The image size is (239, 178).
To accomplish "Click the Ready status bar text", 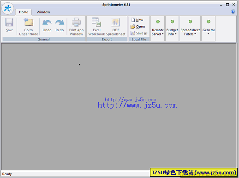I will (x=7, y=174).
